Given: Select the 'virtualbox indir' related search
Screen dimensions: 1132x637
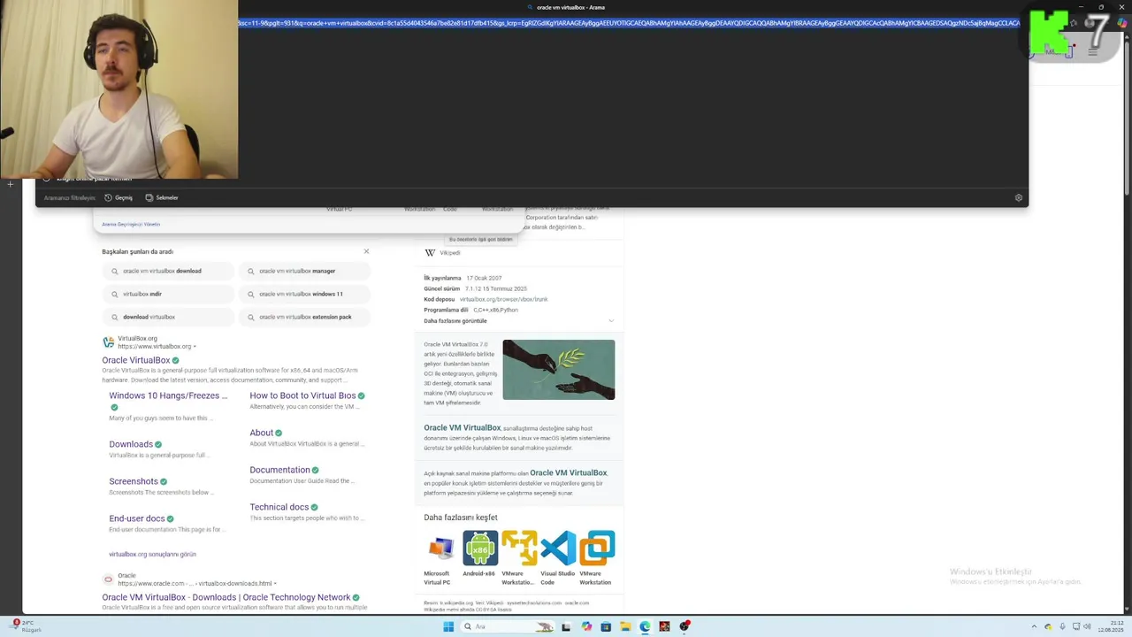Looking at the screenshot, I should tap(167, 294).
